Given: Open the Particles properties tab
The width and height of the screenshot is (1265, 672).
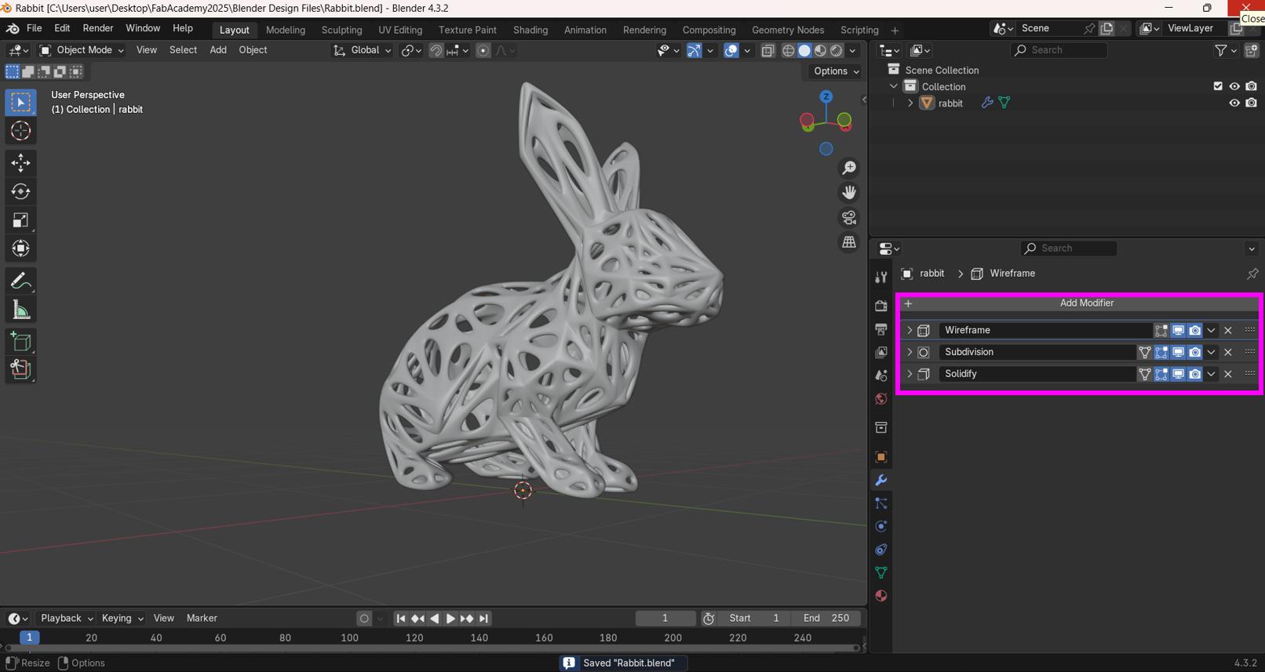Looking at the screenshot, I should click(x=881, y=503).
